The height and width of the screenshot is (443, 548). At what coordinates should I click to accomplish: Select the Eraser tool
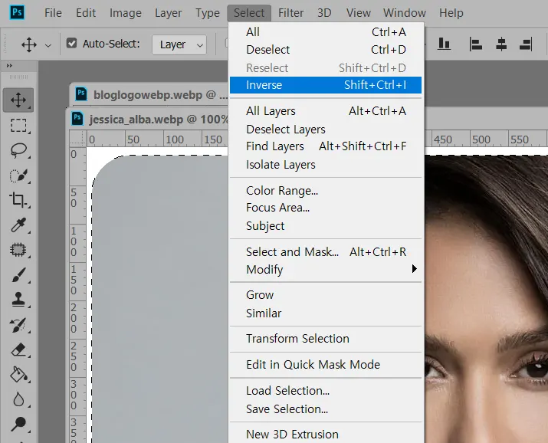click(x=18, y=349)
